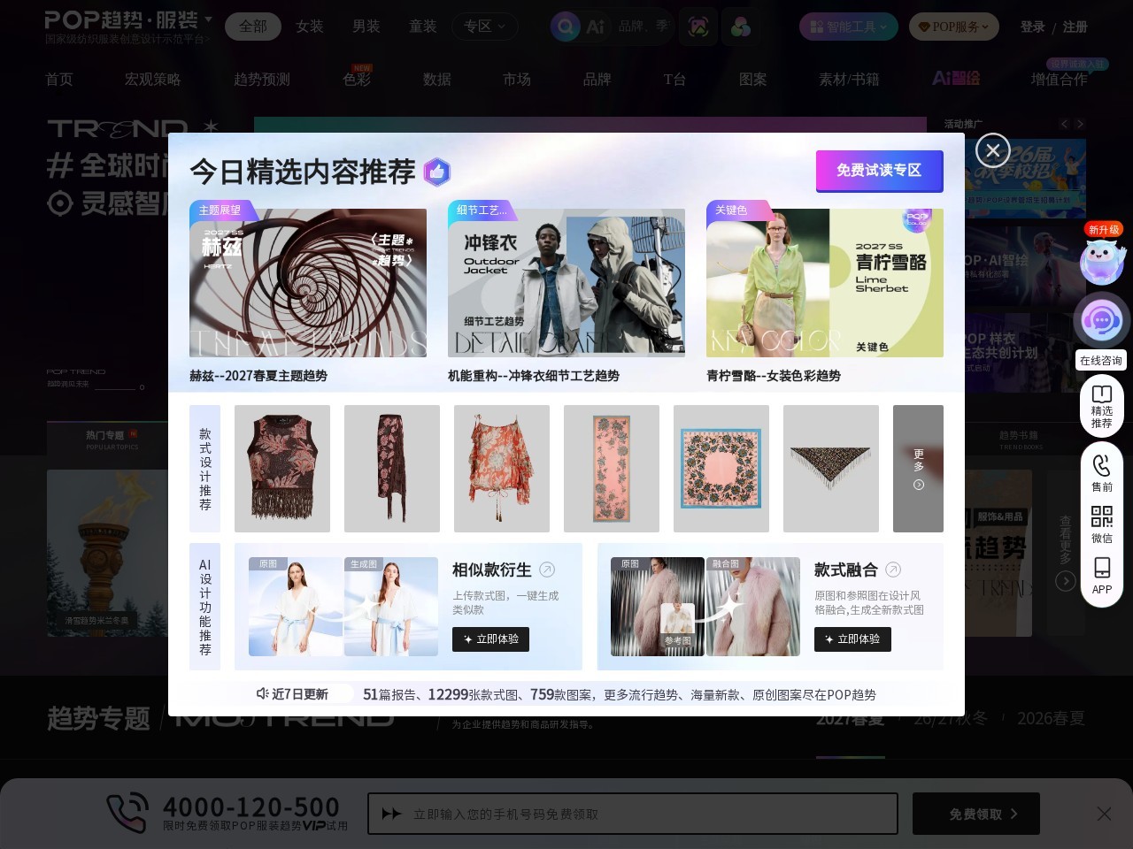
Task: Open the 在线咨询 customer service icon
Action: pyautogui.click(x=1101, y=320)
